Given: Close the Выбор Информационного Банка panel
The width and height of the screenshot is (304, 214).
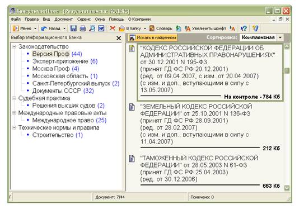Looking at the screenshot, I should click(x=119, y=38).
